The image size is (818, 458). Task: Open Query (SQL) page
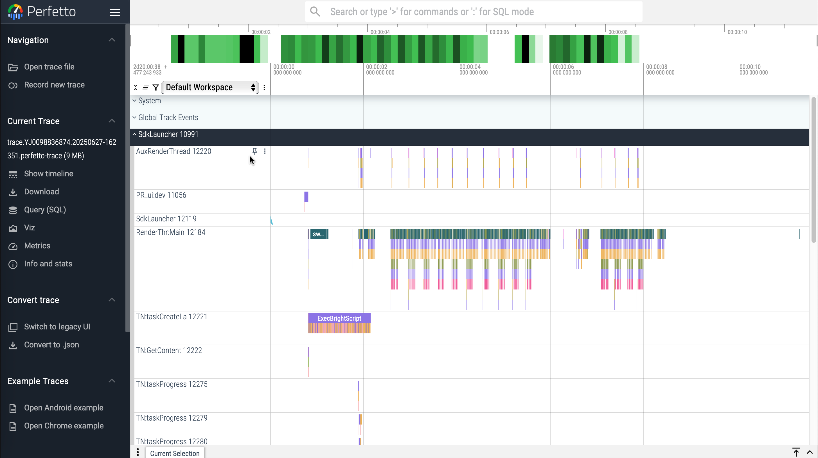coord(45,210)
